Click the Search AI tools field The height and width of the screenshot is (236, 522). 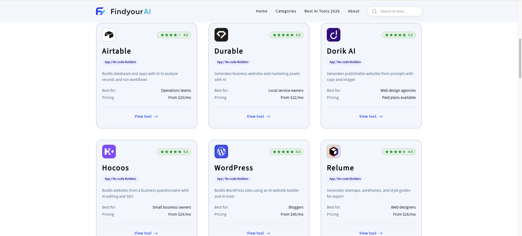(395, 11)
